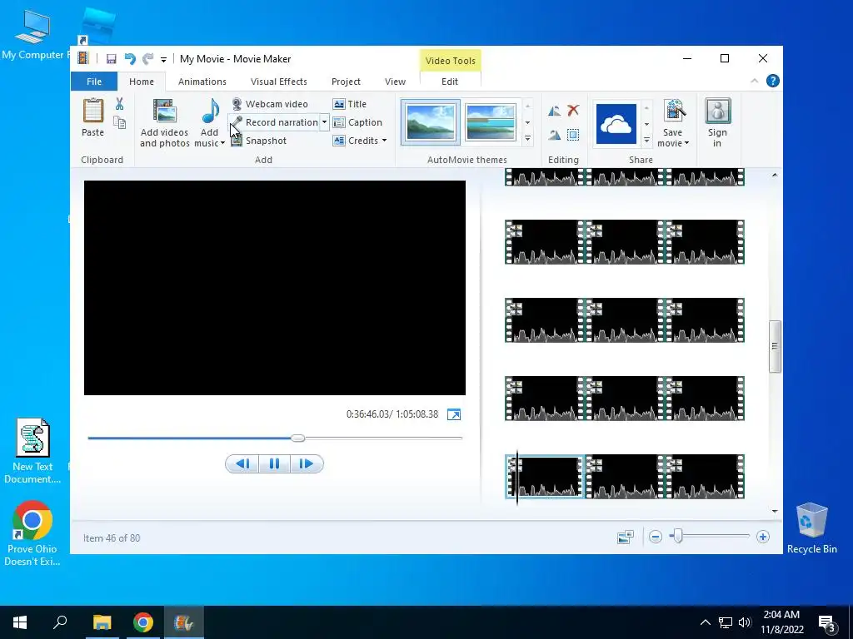Zoom out timeline with minus button
853x639 pixels.
click(x=656, y=537)
